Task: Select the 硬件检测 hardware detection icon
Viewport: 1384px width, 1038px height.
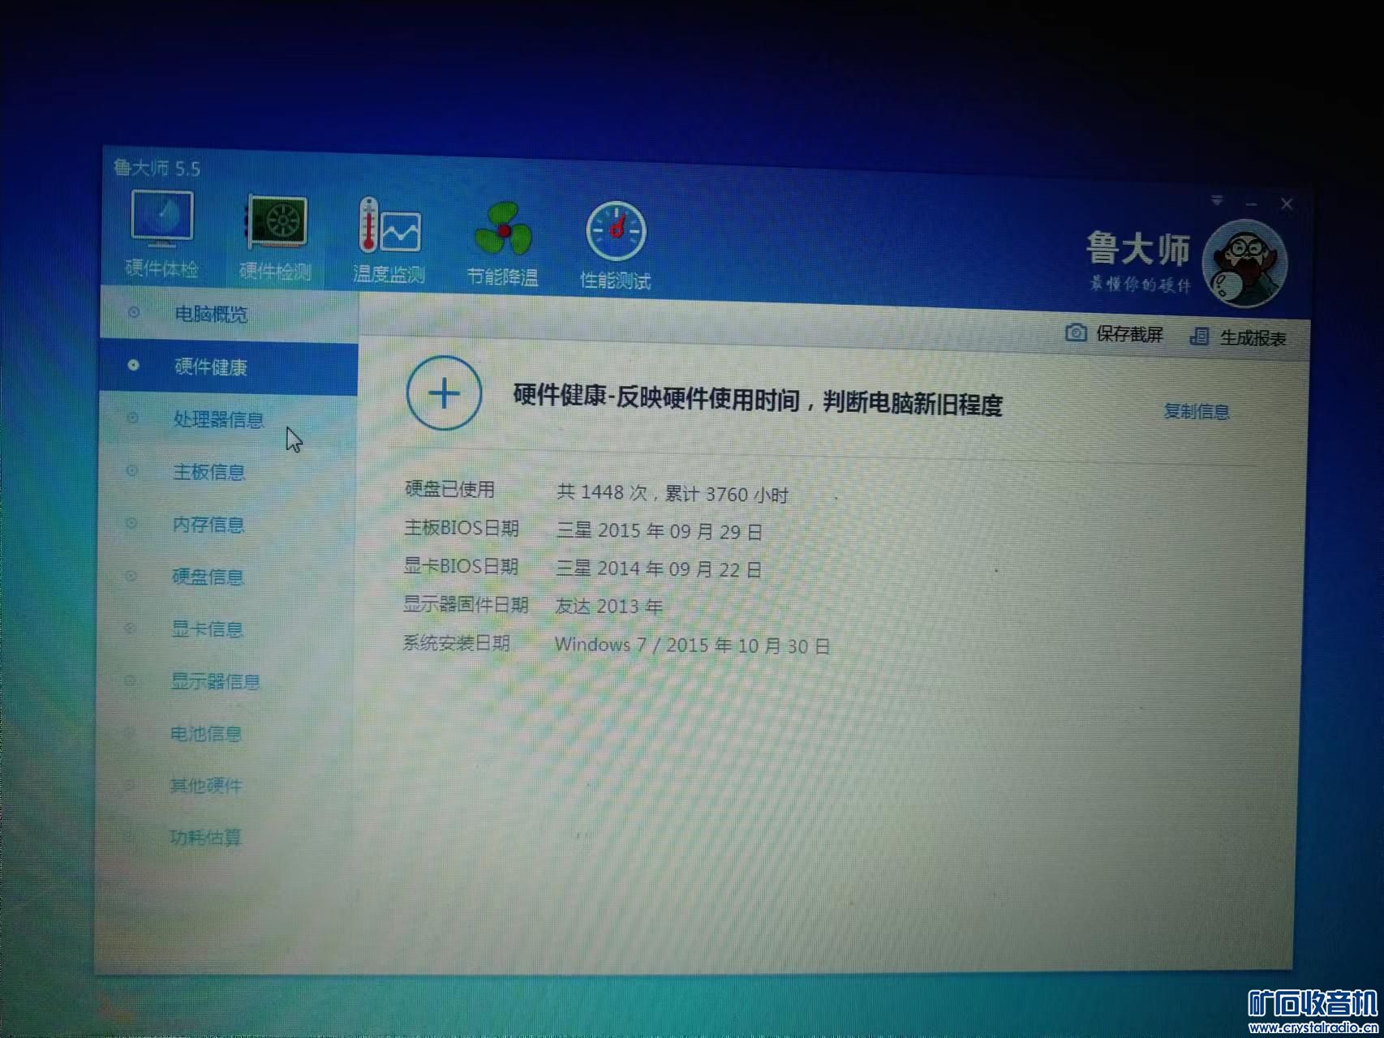Action: (x=277, y=221)
